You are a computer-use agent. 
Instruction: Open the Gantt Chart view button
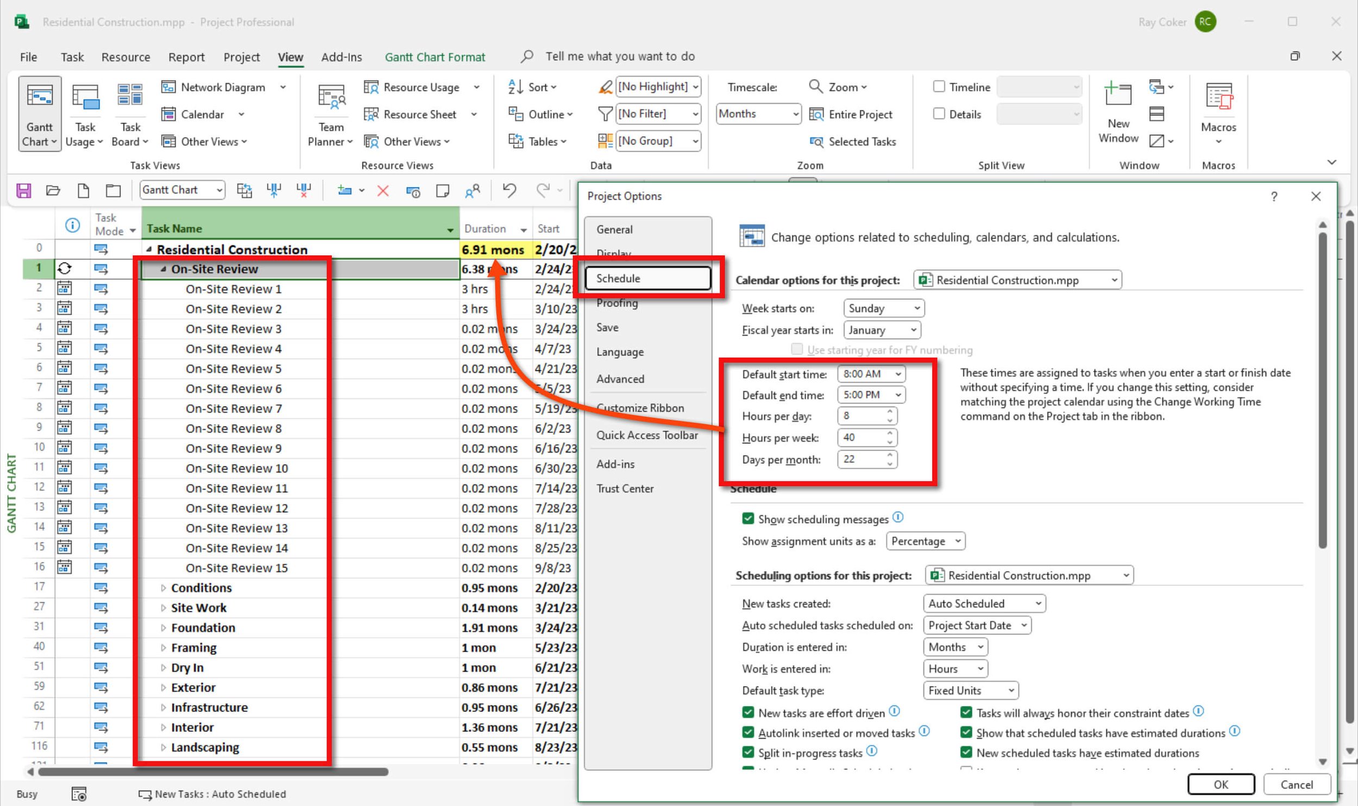pos(40,113)
